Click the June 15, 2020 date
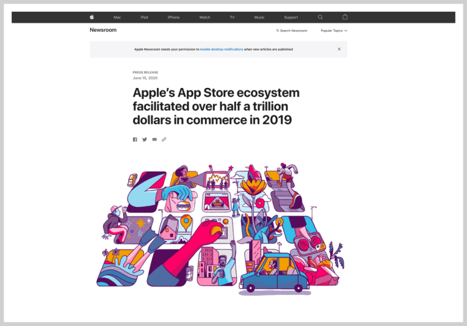Viewport: 467px width, 326px height. (x=145, y=78)
